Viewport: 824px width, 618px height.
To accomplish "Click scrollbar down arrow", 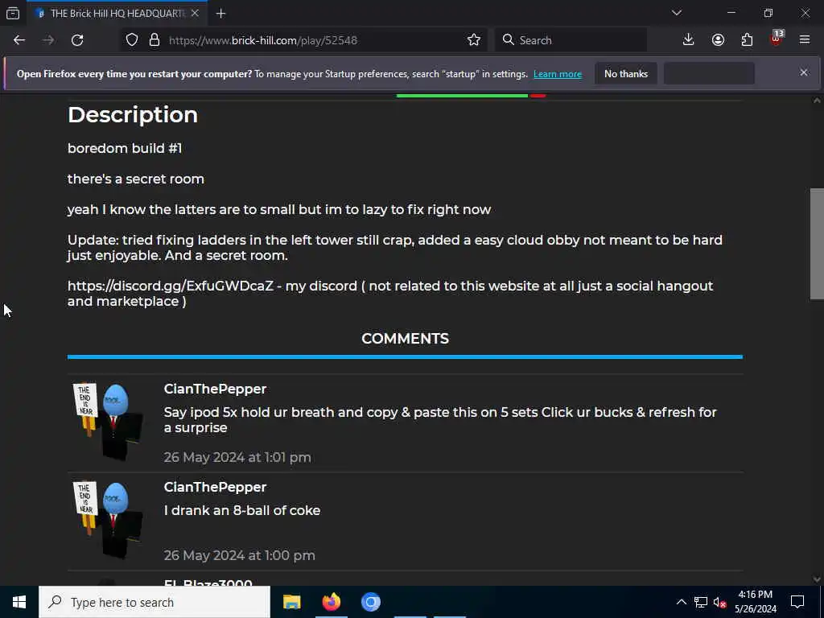I will pyautogui.click(x=817, y=579).
